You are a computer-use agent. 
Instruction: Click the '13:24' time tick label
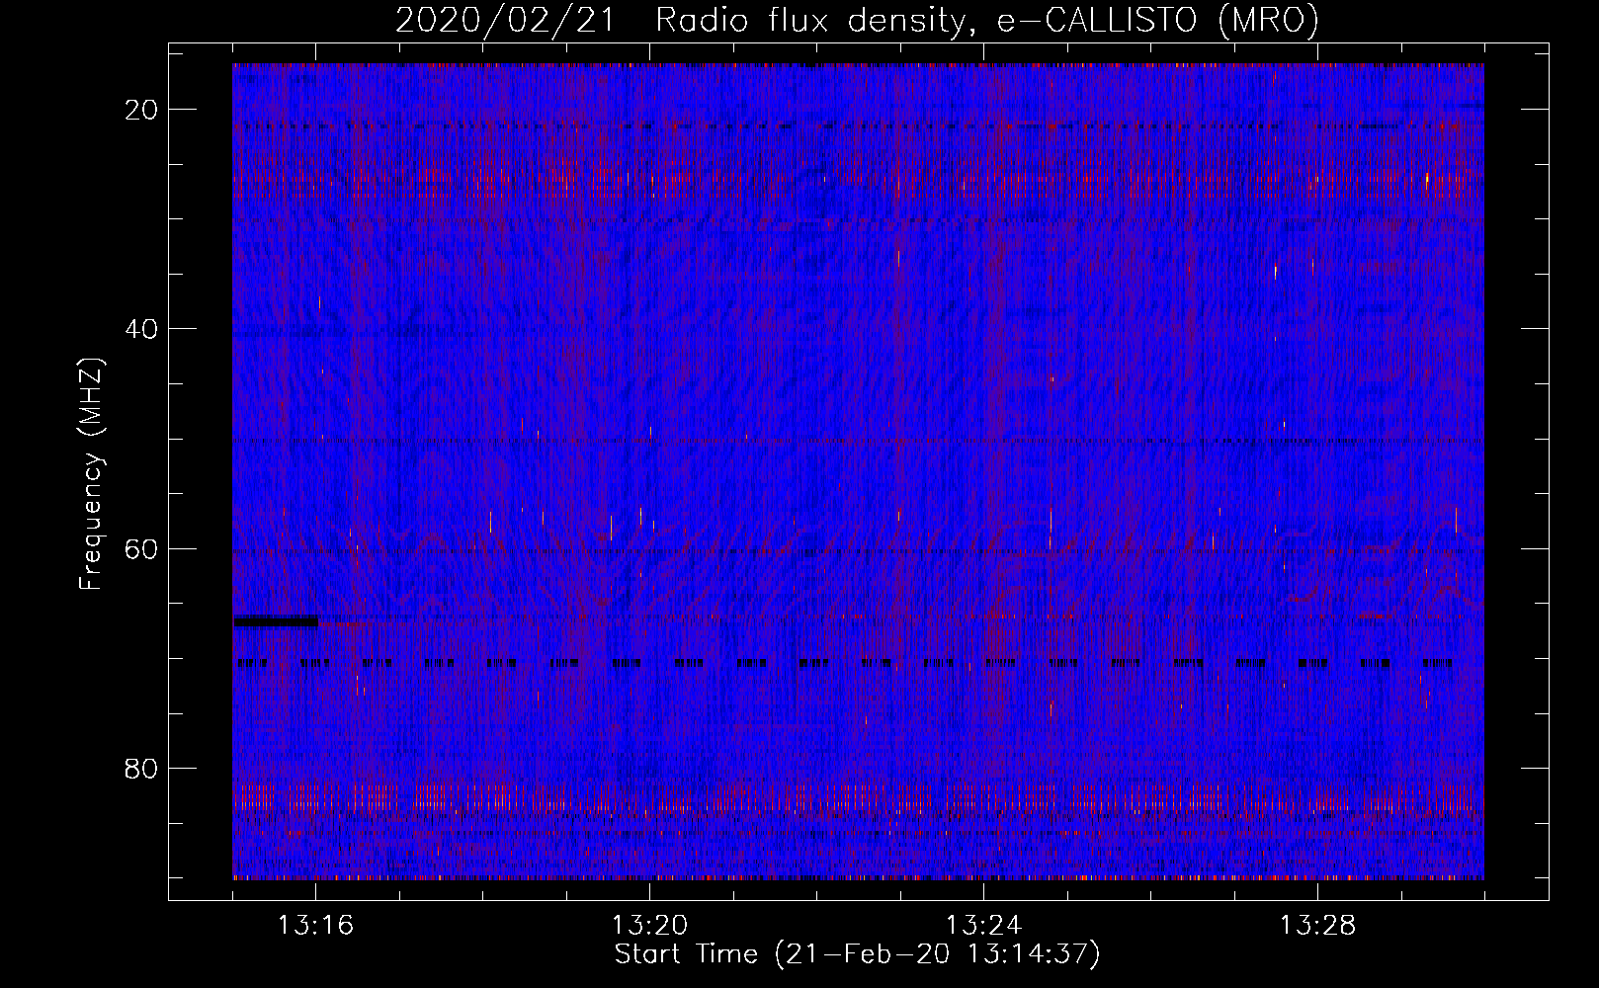[983, 926]
